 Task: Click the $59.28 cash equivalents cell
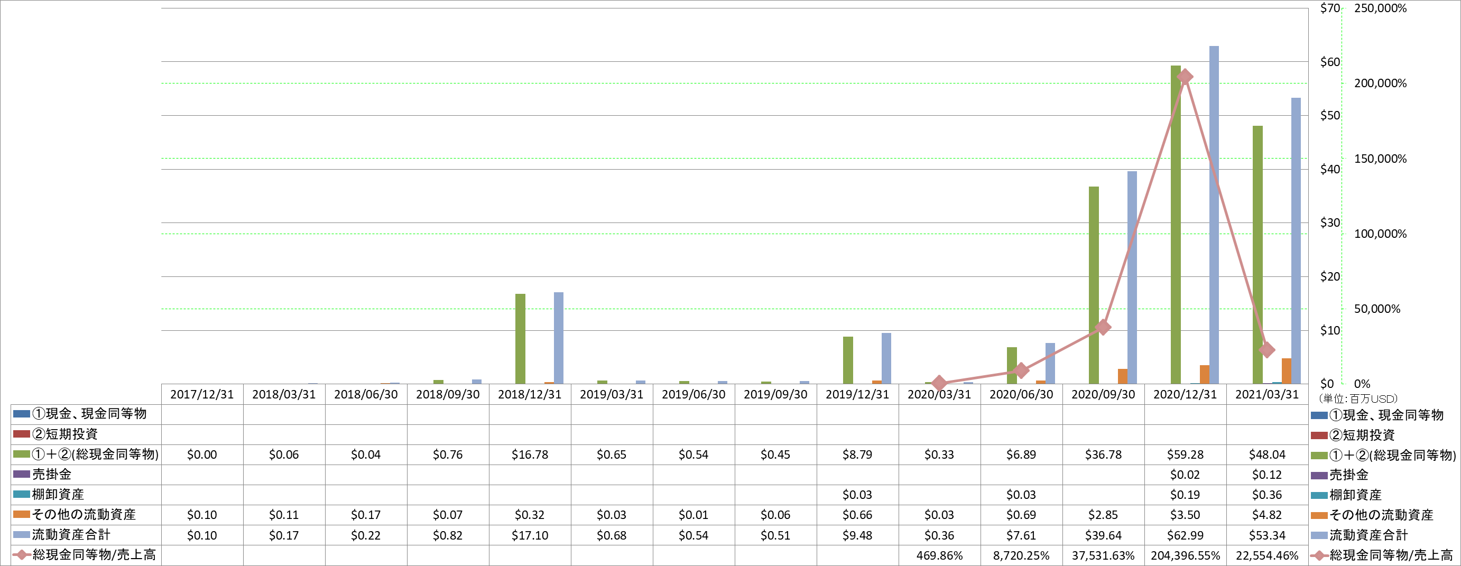coord(1185,455)
